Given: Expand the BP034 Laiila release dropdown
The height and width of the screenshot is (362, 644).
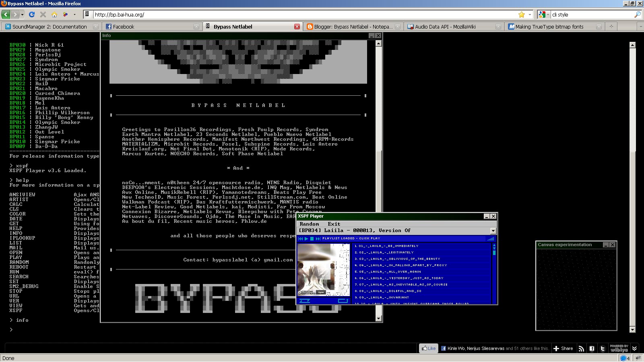Looking at the screenshot, I should pyautogui.click(x=493, y=231).
